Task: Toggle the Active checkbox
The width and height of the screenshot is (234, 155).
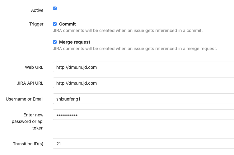Action: click(55, 8)
